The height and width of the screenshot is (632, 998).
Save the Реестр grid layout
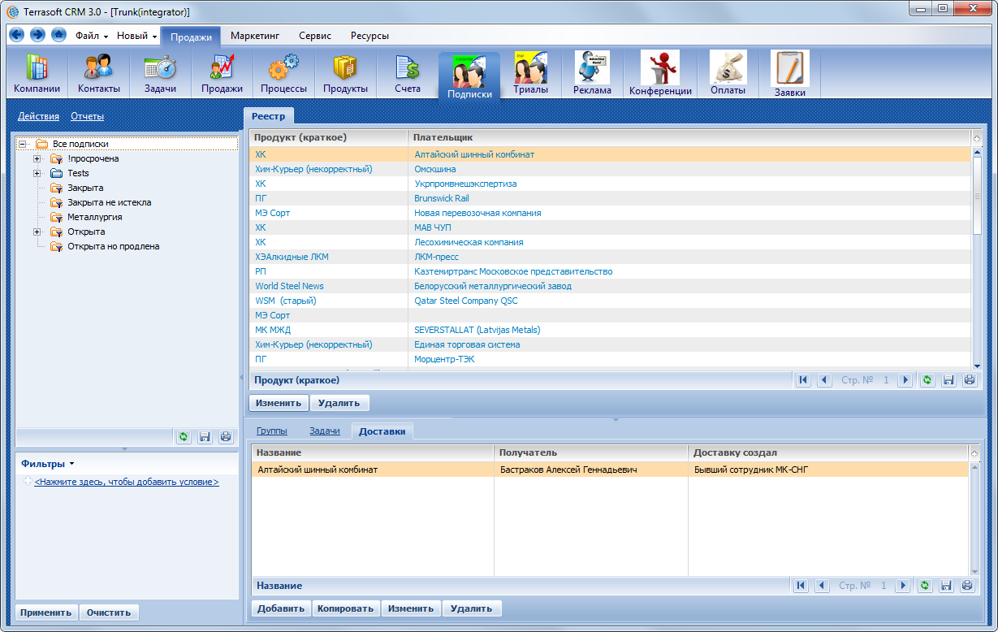click(x=948, y=380)
